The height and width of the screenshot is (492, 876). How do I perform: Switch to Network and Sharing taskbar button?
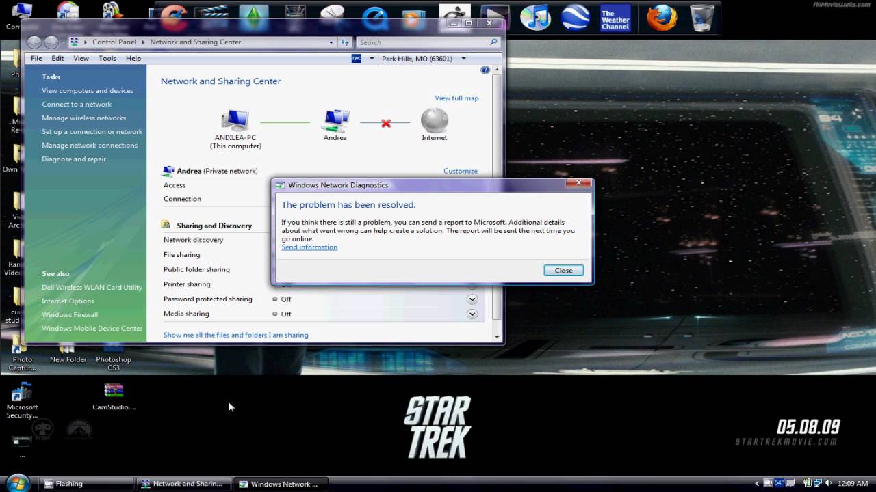pos(183,484)
